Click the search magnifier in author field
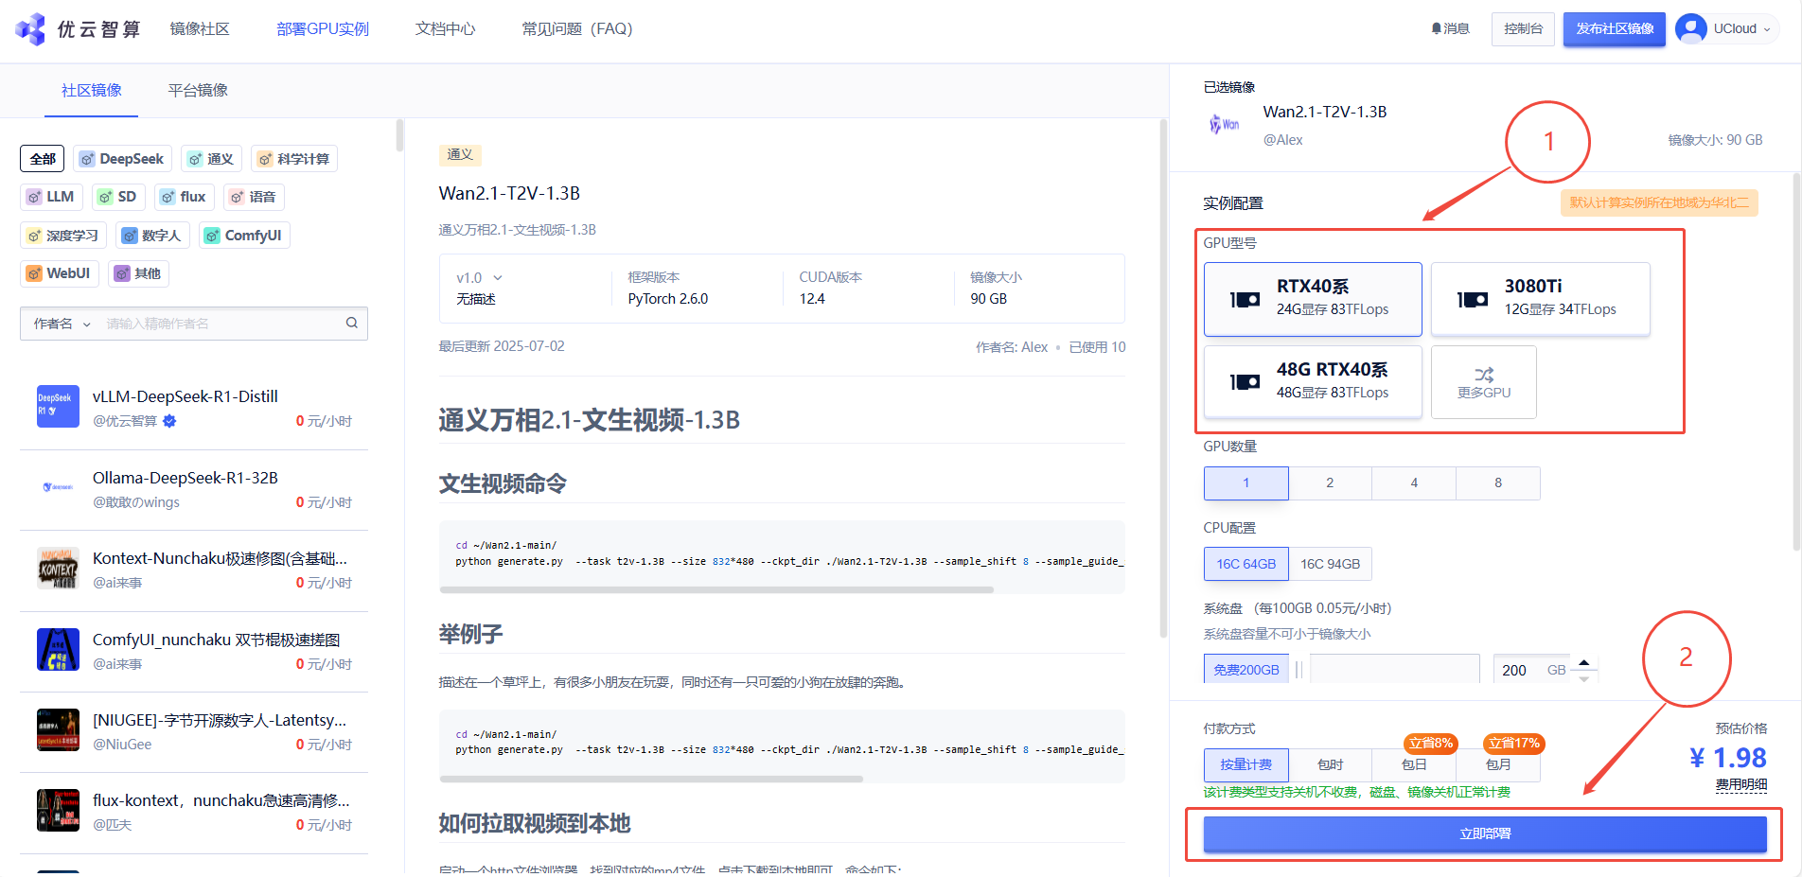Viewport: 1802px width, 877px height. (x=352, y=323)
